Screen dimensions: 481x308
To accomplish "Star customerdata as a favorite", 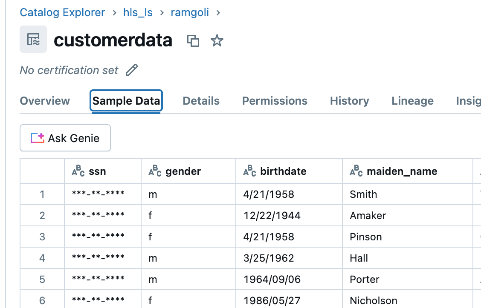I will point(217,41).
